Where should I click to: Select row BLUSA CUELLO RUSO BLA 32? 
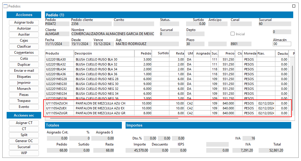coord(167,65)
